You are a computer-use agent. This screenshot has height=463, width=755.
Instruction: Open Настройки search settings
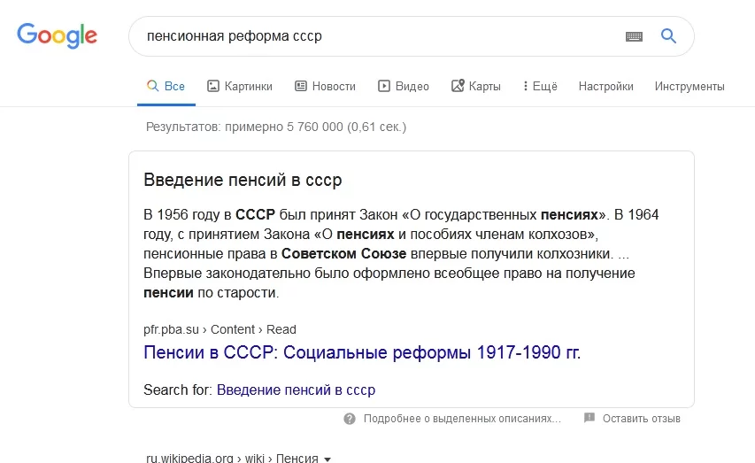(x=605, y=86)
